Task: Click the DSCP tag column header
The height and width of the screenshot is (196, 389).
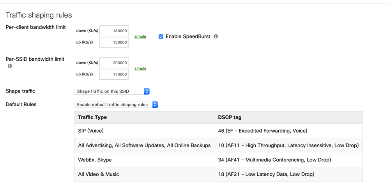Action: (x=230, y=117)
